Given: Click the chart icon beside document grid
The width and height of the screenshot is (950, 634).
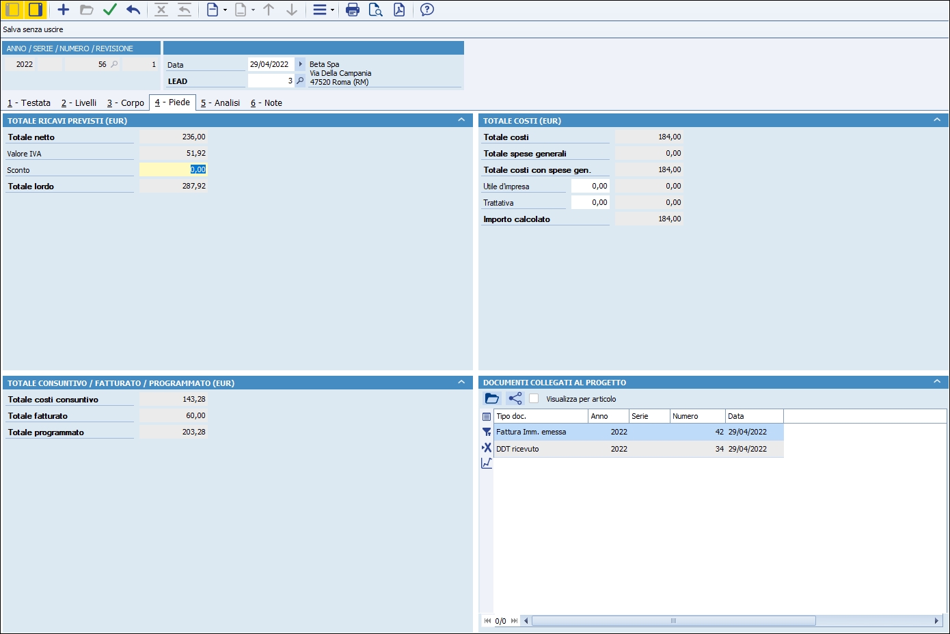Looking at the screenshot, I should [487, 463].
